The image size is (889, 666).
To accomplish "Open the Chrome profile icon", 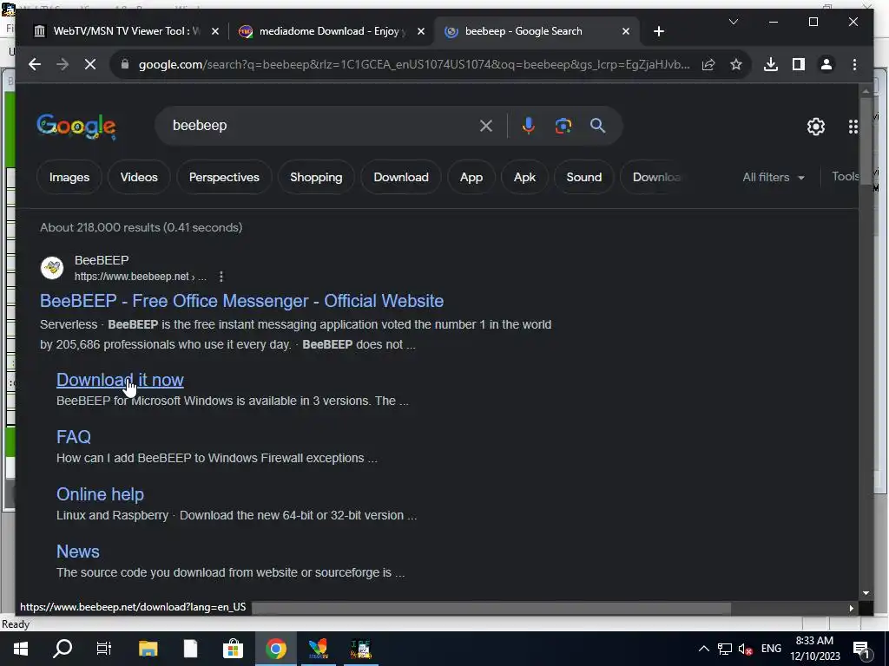I will coord(826,64).
